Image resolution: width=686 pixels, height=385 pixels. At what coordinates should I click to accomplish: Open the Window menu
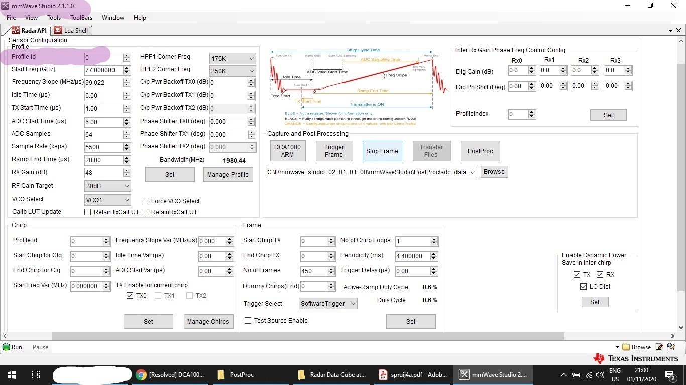pyautogui.click(x=113, y=18)
